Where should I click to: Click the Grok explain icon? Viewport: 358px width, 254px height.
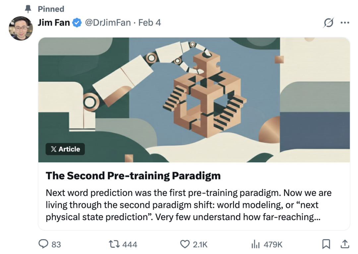pyautogui.click(x=328, y=23)
